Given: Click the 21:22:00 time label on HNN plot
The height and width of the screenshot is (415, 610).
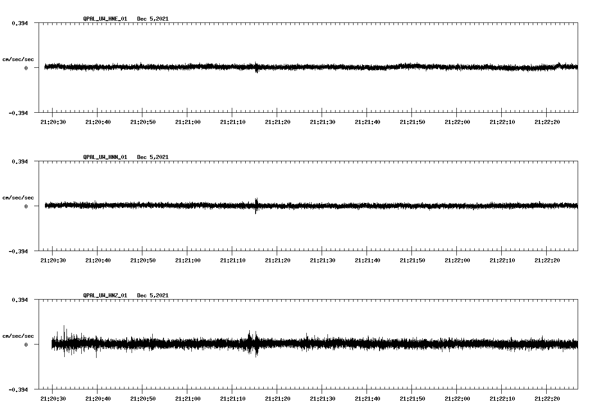Looking at the screenshot, I should point(457,260).
